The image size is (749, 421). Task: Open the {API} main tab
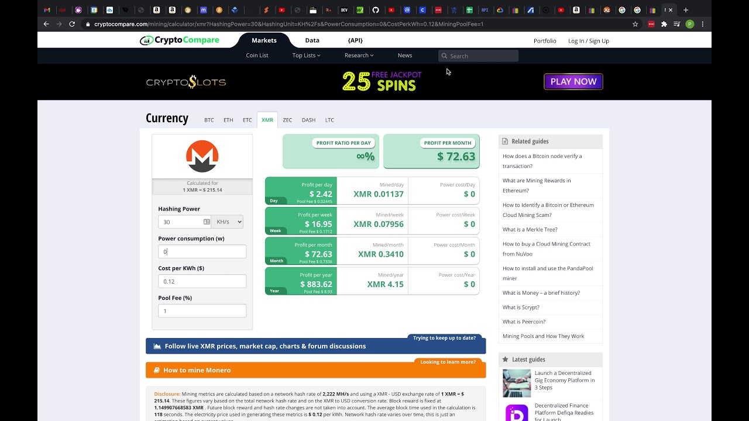tap(355, 40)
